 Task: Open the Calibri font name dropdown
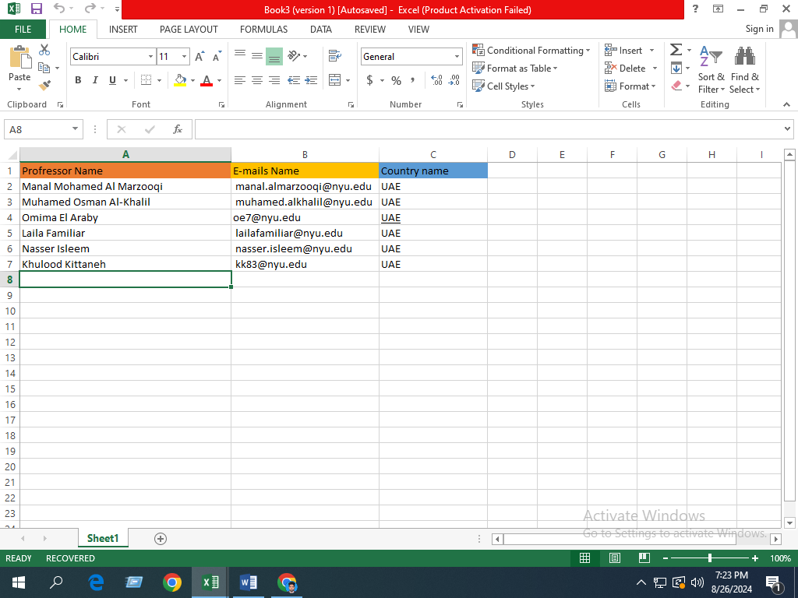[x=150, y=56]
